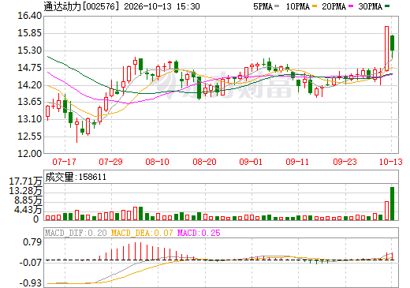Click the 08-20 date label
The height and width of the screenshot is (288, 410).
204,162
